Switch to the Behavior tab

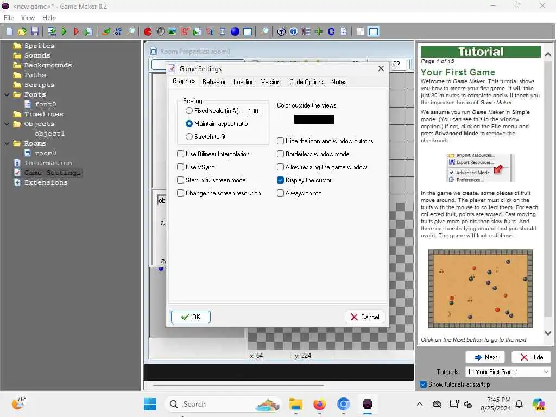point(214,82)
